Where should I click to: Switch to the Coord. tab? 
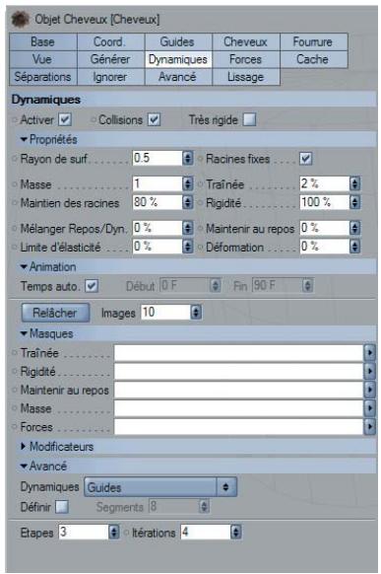pos(110,42)
